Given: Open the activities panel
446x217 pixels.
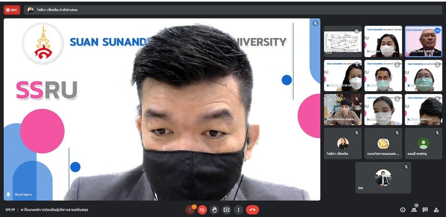Looking at the screenshot, I should point(436,210).
